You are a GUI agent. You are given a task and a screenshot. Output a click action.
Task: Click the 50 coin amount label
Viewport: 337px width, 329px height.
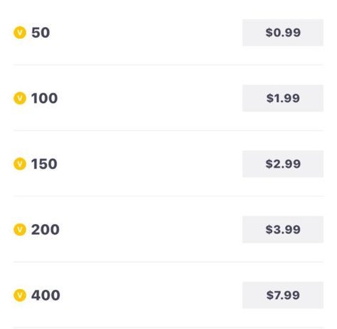click(41, 33)
